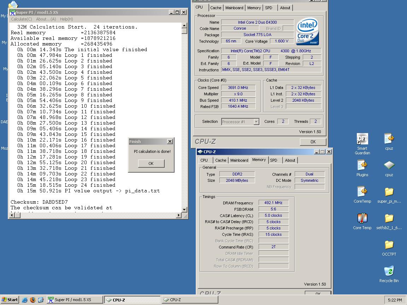Click OK in the Finish dialog
The width and height of the screenshot is (407, 305).
pyautogui.click(x=151, y=163)
